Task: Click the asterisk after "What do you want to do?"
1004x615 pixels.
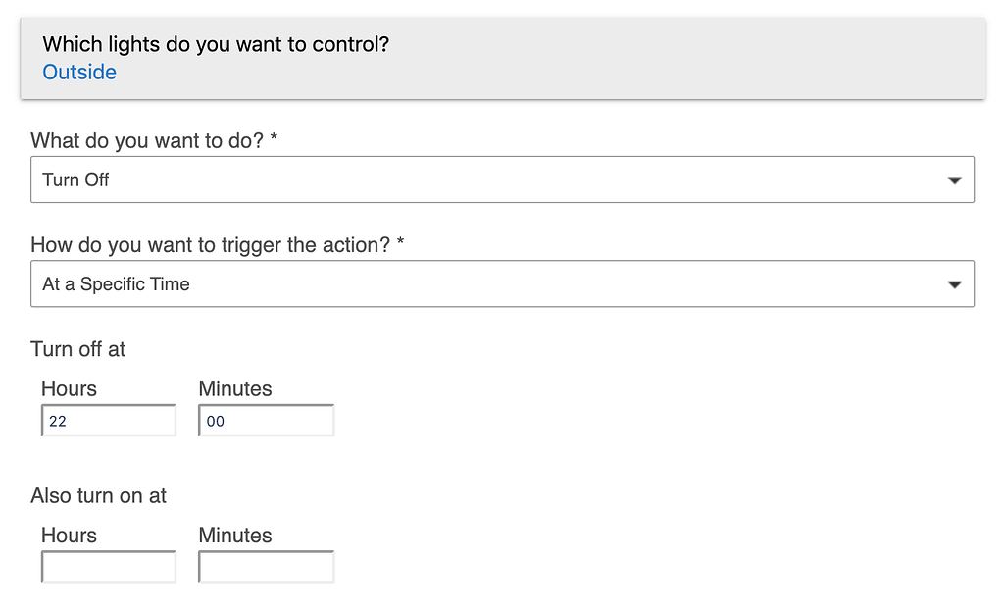Action: [x=274, y=139]
